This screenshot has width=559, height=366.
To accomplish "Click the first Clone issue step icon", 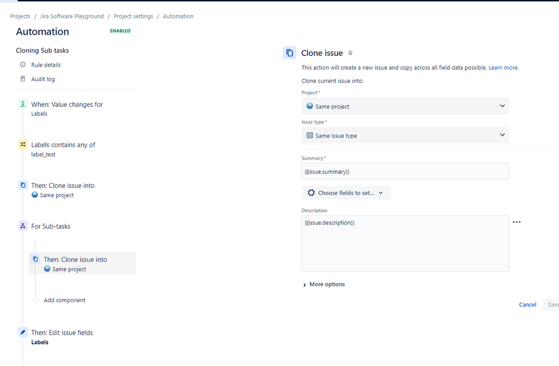I will pos(23,185).
